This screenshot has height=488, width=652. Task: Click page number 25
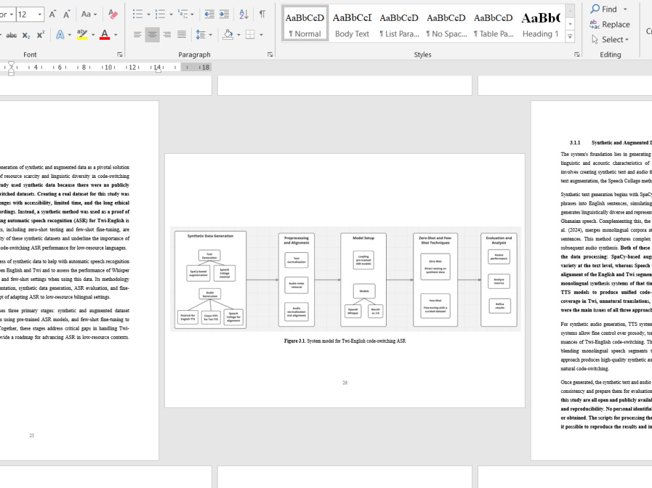tap(31, 435)
